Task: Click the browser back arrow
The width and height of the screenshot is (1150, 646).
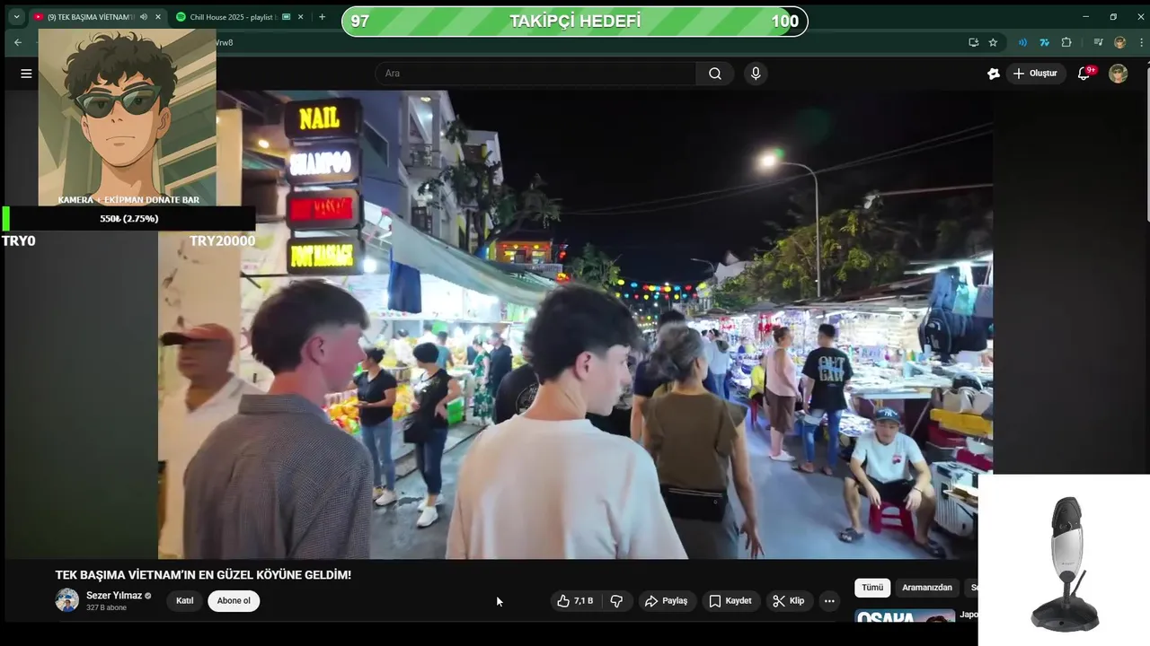Action: (18, 42)
